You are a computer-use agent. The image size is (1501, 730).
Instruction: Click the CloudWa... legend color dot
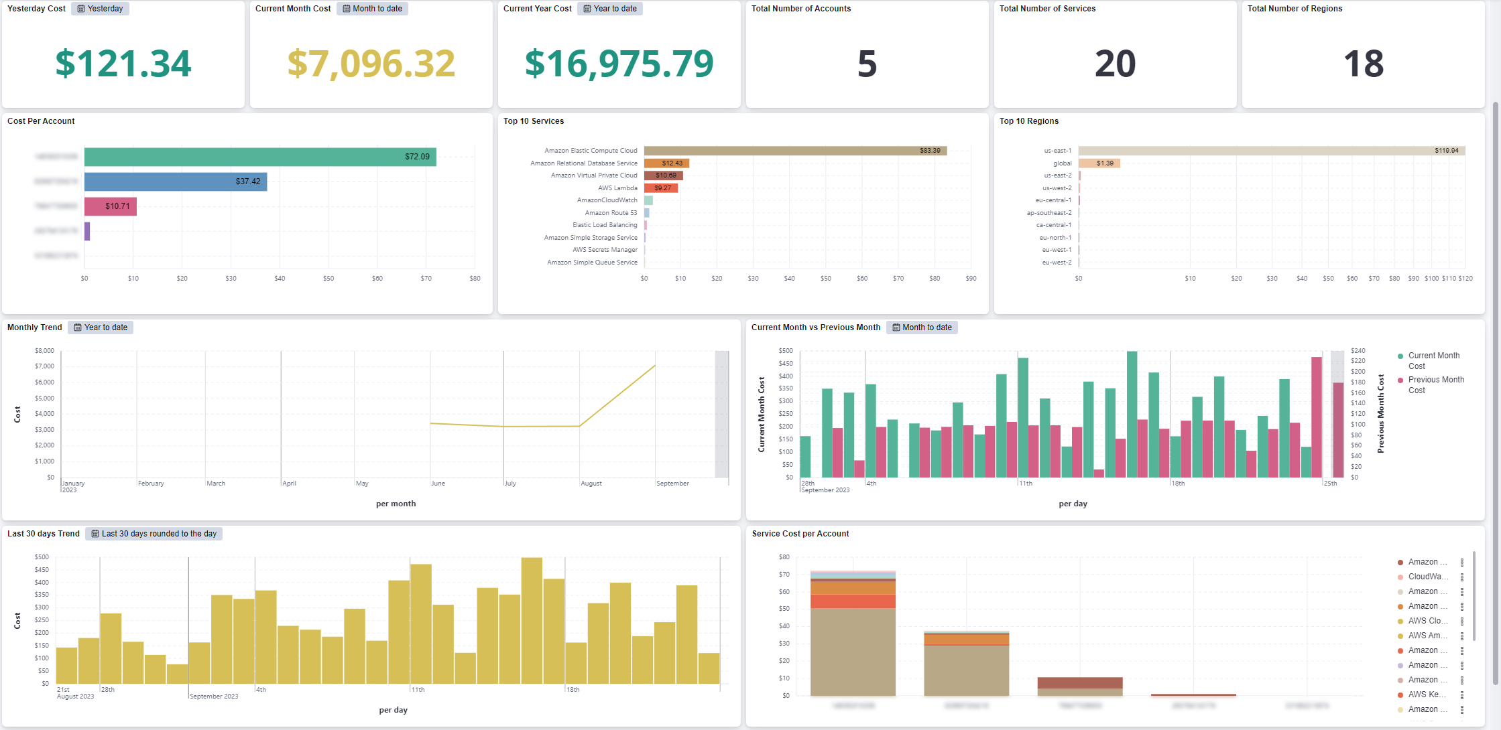click(x=1400, y=577)
